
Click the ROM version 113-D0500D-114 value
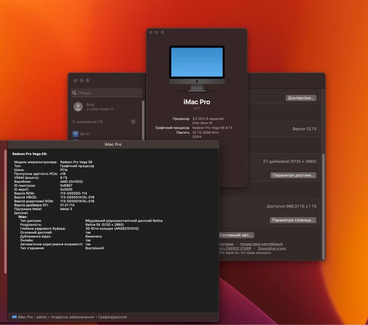click(73, 193)
